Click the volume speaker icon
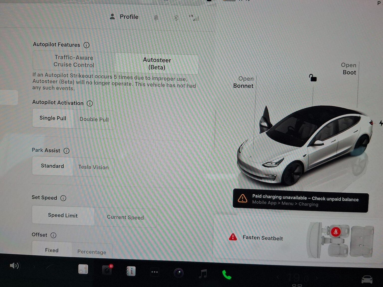The width and height of the screenshot is (383, 287). (x=15, y=266)
